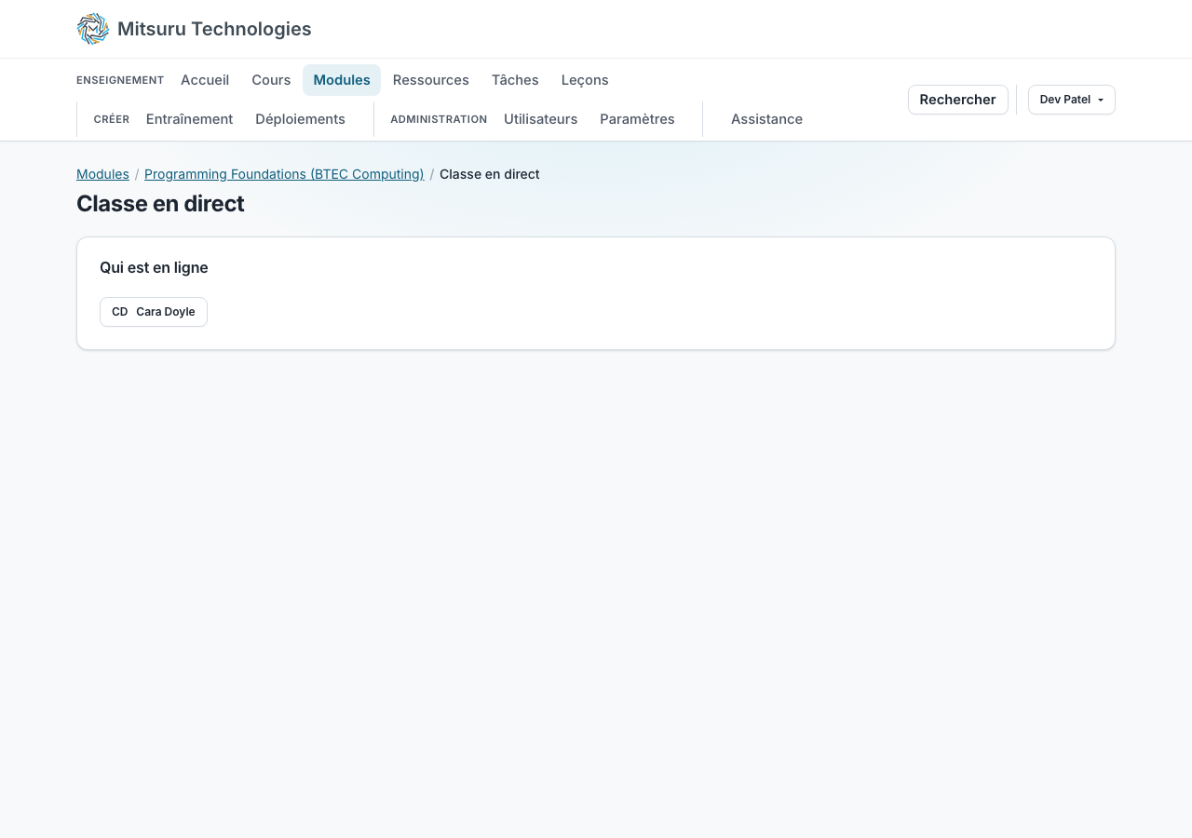
Task: Click the CD avatar initials badge
Action: coord(120,312)
